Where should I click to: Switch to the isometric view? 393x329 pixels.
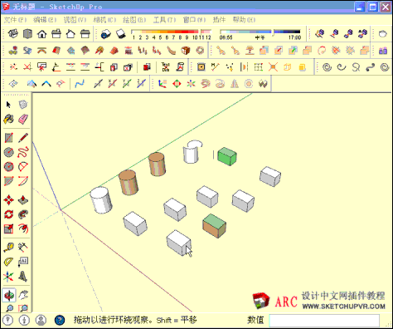coord(13,34)
